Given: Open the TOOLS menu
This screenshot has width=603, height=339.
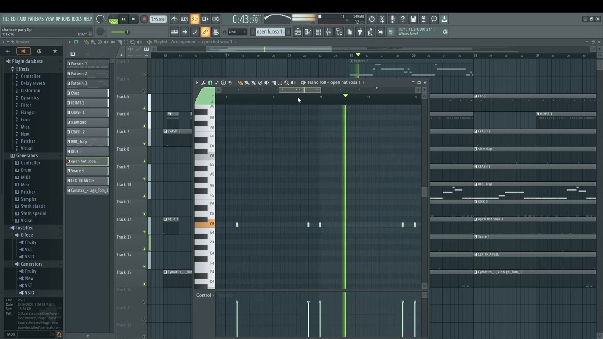Looking at the screenshot, I should pyautogui.click(x=76, y=19).
